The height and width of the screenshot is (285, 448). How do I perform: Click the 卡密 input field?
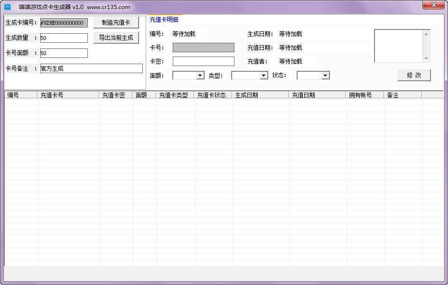(x=204, y=61)
